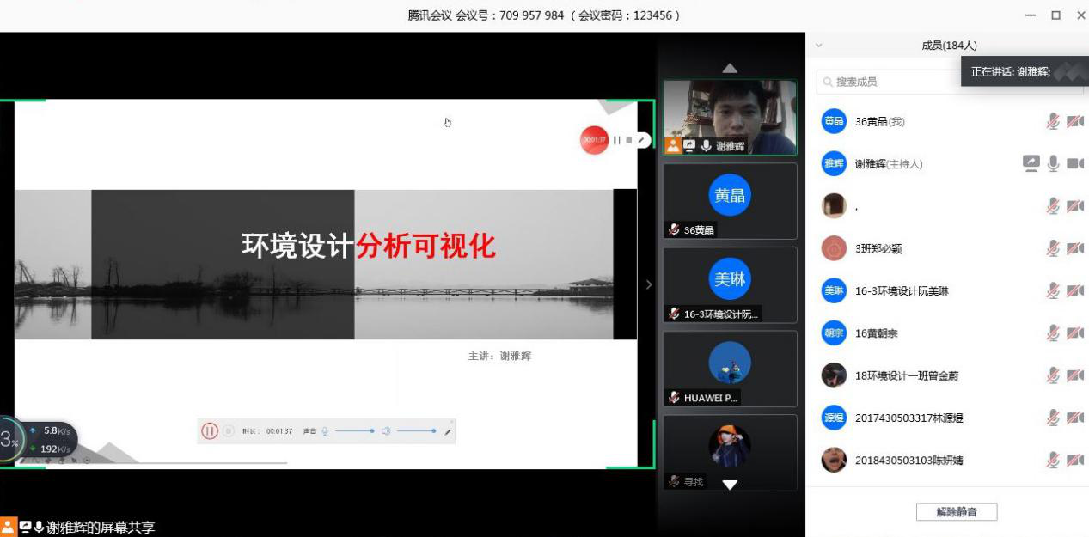Click the 3% network speed monitor widget
The image size is (1089, 537).
point(38,440)
